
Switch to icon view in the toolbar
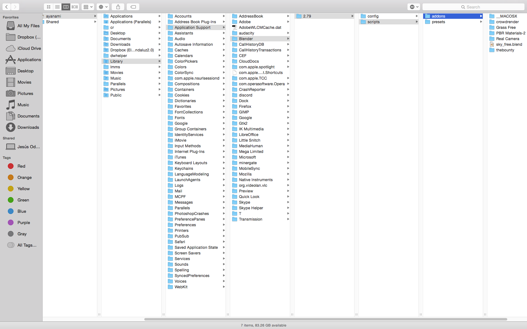click(x=49, y=7)
